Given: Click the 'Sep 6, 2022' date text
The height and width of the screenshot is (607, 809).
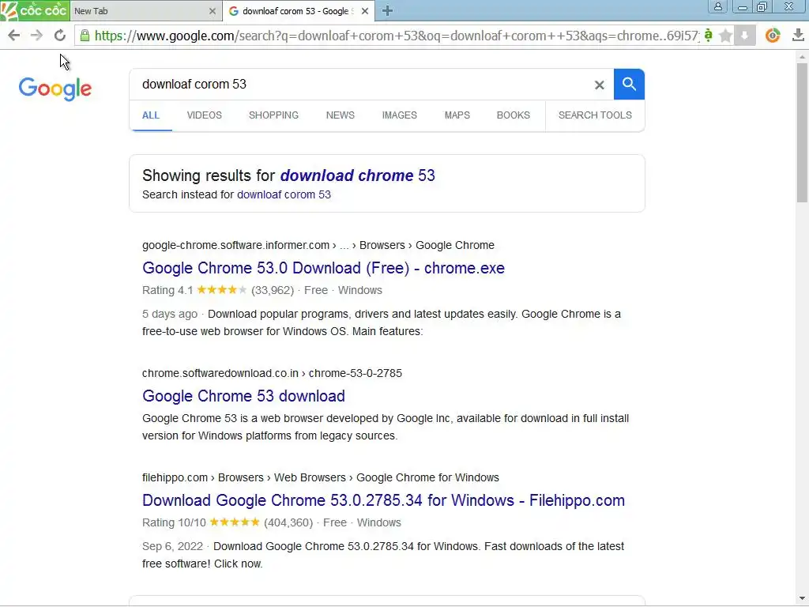Looking at the screenshot, I should click(x=172, y=546).
